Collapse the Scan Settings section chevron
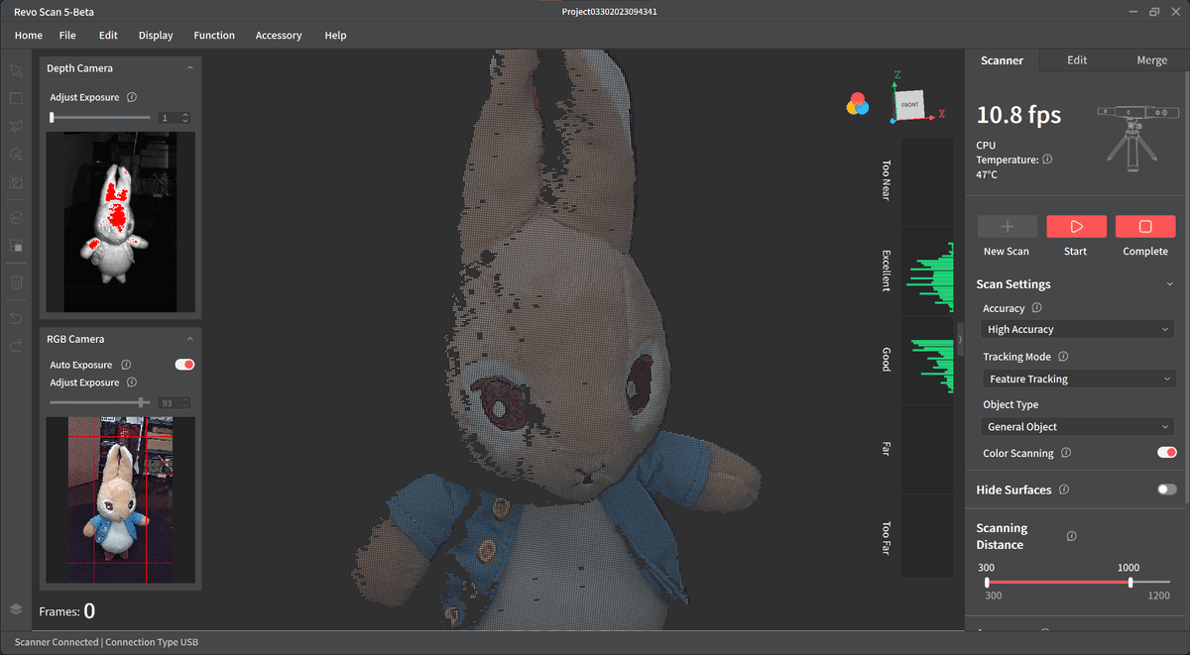1190x655 pixels. [x=1169, y=284]
